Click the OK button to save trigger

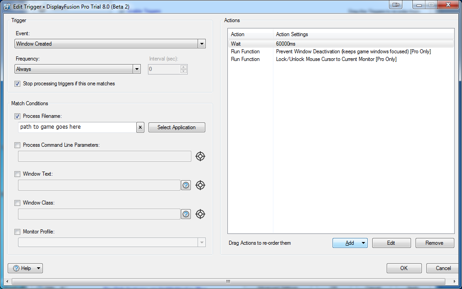(x=404, y=268)
